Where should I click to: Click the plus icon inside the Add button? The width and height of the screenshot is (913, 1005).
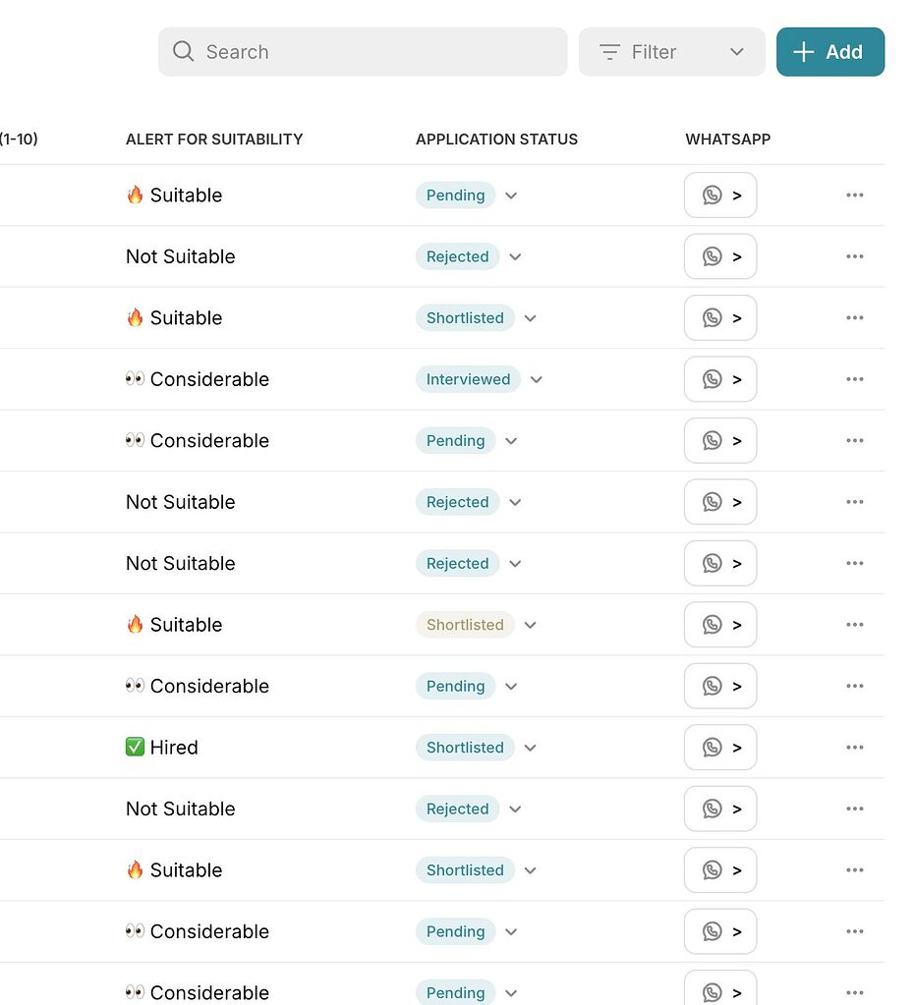(803, 51)
